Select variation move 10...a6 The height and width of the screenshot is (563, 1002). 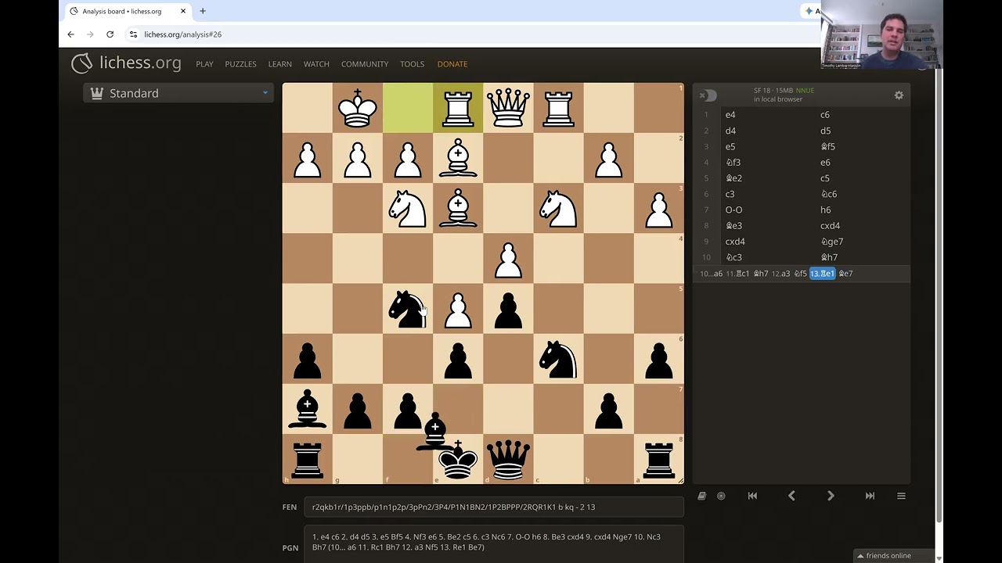coord(712,274)
